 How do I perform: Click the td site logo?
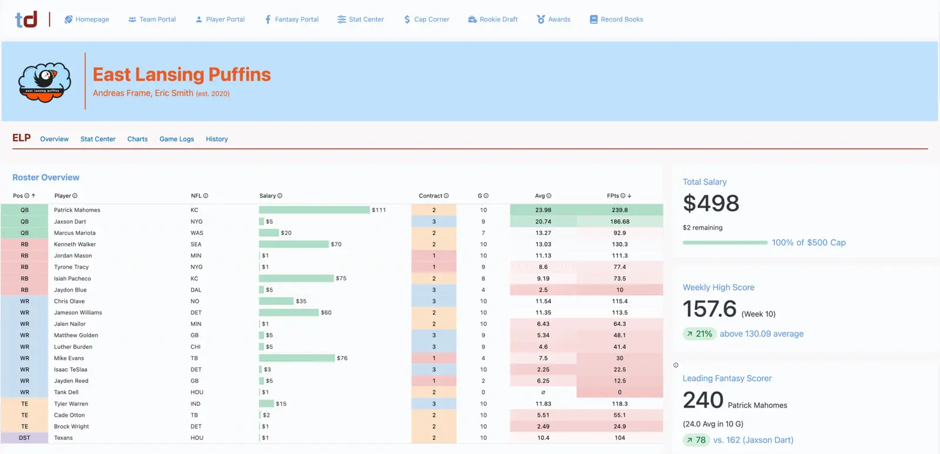pos(26,19)
